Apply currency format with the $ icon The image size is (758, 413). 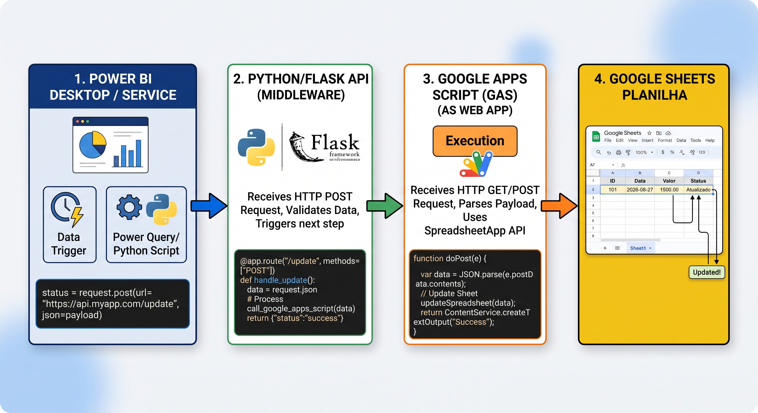(x=663, y=152)
